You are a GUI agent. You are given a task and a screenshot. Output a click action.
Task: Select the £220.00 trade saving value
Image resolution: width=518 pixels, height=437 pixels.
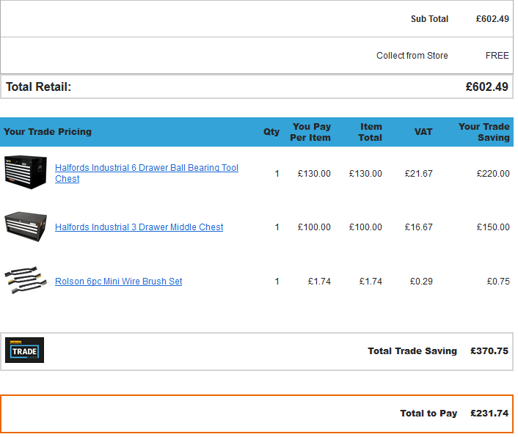tap(493, 173)
